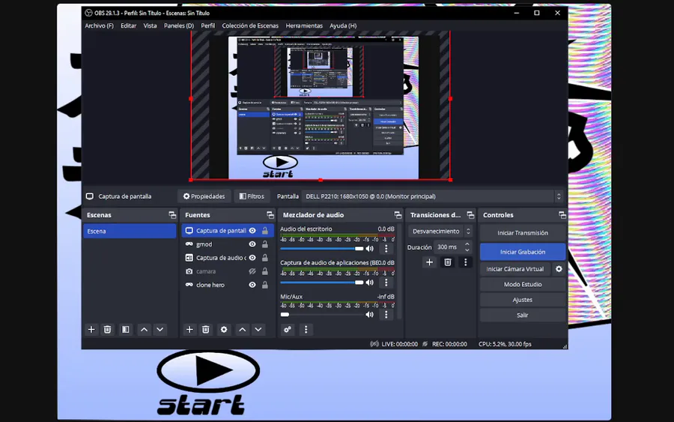The image size is (674, 422).
Task: Open advanced audio properties gears icon
Action: coord(288,330)
